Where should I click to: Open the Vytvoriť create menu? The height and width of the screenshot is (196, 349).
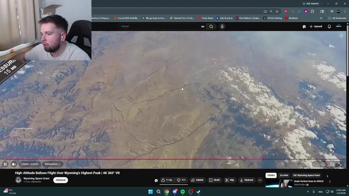coord(316,26)
